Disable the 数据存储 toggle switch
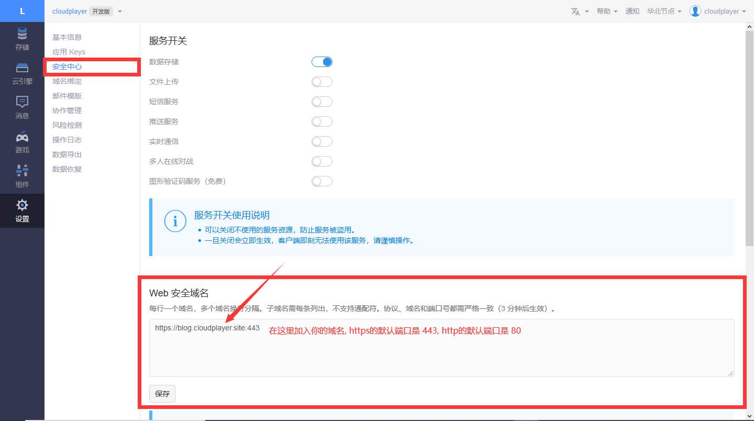Viewport: 754px width, 421px height. 321,62
